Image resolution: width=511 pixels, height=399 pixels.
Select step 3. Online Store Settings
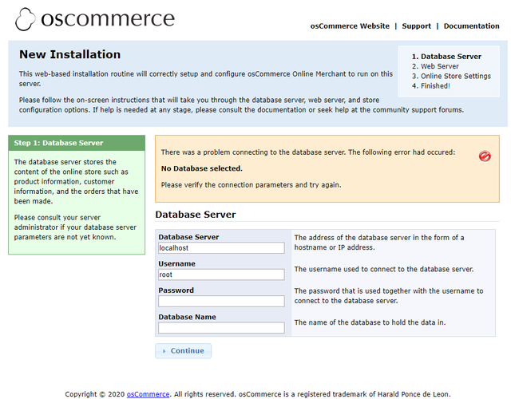point(451,76)
